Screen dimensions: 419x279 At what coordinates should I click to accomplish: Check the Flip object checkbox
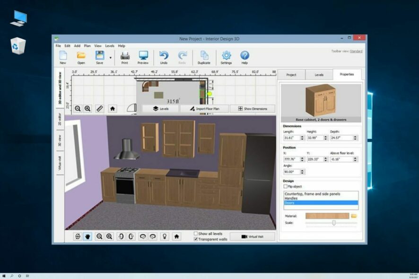coord(285,186)
